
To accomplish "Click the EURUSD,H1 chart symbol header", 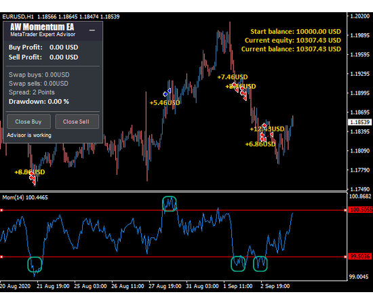I will 18,17.
